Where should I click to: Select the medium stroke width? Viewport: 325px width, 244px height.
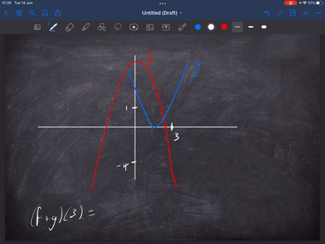point(251,27)
